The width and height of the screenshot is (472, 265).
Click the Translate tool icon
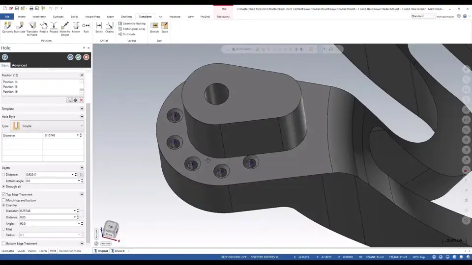20,27
